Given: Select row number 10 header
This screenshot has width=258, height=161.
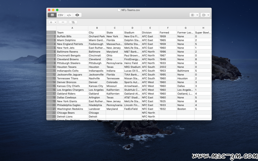Looking at the screenshot, I should click(x=52, y=67).
